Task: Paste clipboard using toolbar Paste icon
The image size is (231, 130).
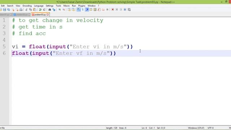Action: point(35,10)
